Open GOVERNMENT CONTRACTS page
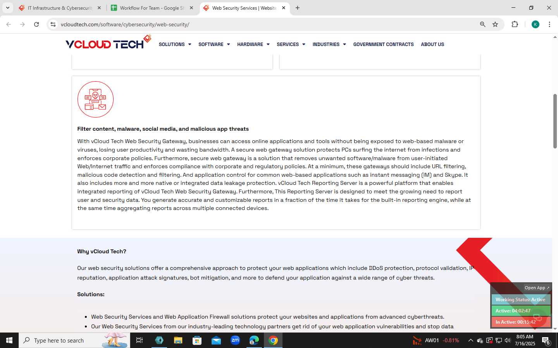The width and height of the screenshot is (558, 348). 383,44
